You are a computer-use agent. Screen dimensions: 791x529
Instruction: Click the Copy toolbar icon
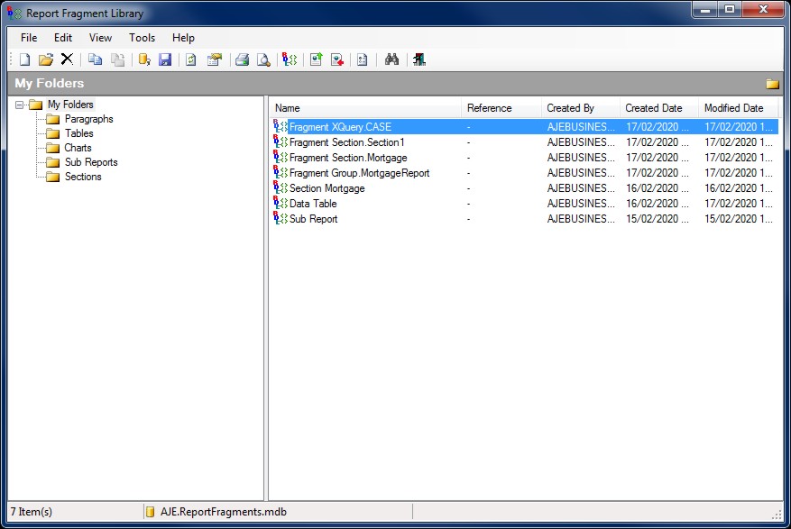96,59
